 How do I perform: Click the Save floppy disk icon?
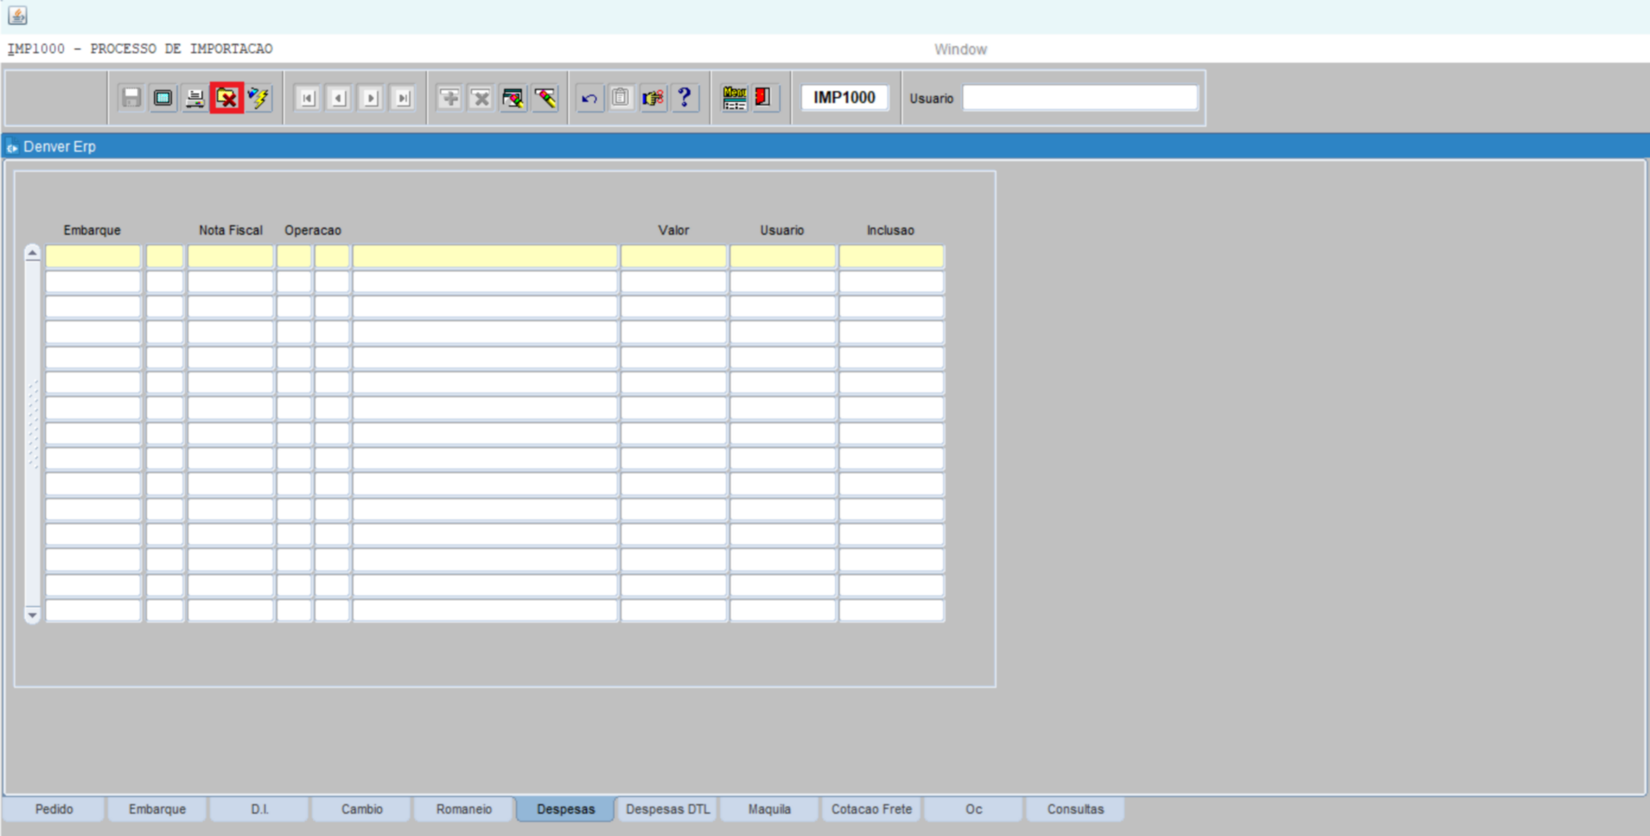tap(131, 98)
